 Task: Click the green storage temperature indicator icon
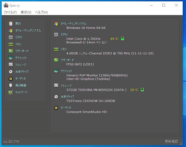coord(142,90)
